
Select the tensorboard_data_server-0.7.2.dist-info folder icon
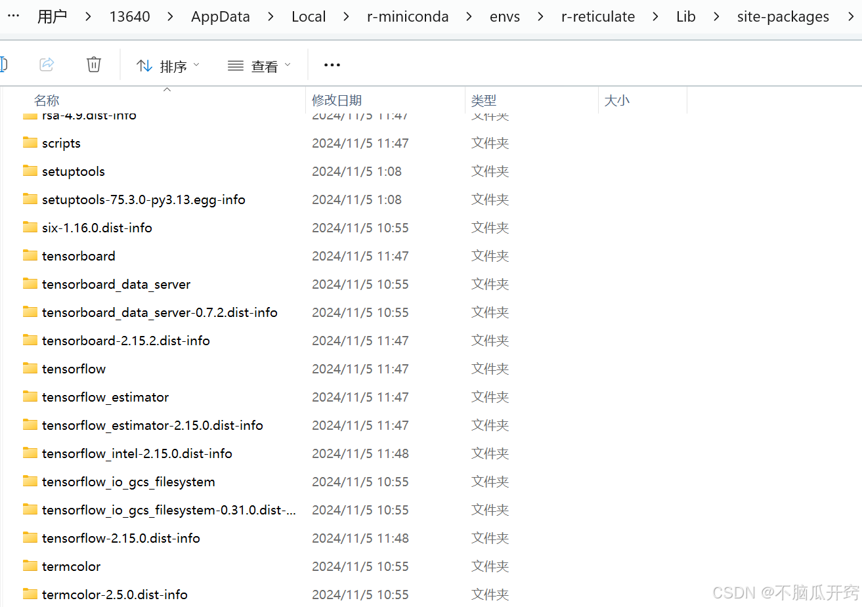[30, 312]
